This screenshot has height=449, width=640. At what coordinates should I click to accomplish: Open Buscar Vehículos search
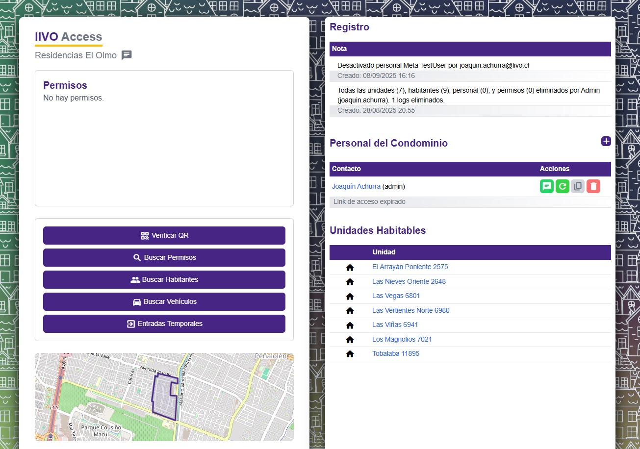pyautogui.click(x=164, y=301)
